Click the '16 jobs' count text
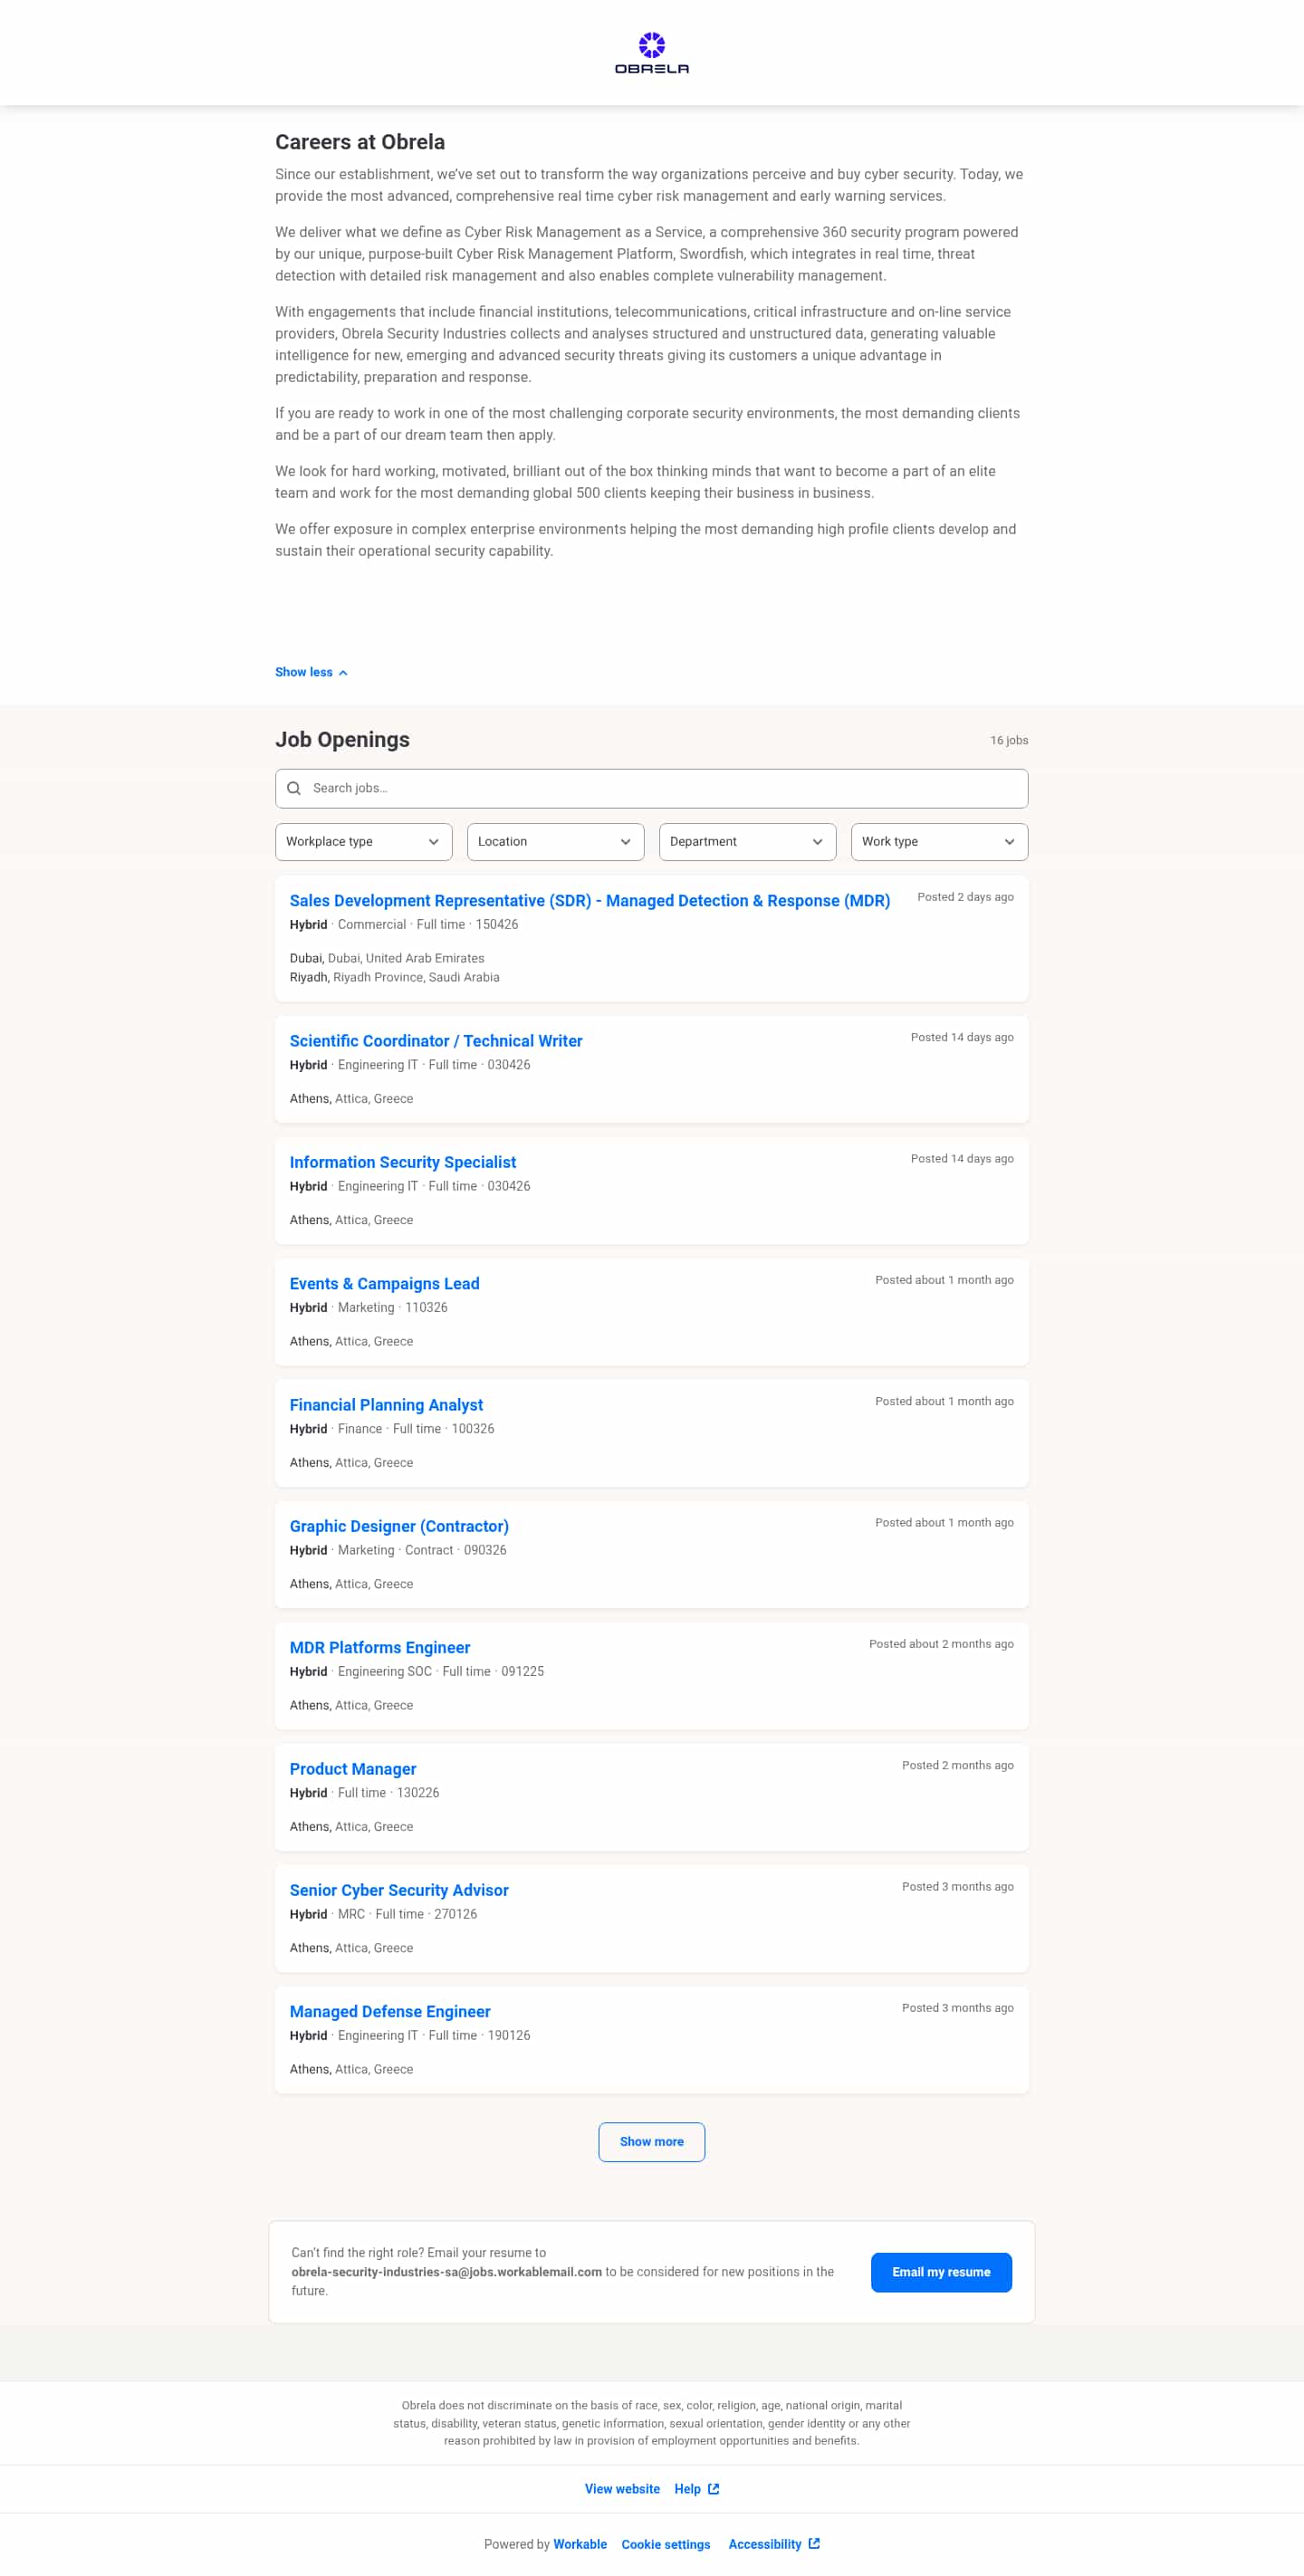1304x2576 pixels. [x=1008, y=740]
